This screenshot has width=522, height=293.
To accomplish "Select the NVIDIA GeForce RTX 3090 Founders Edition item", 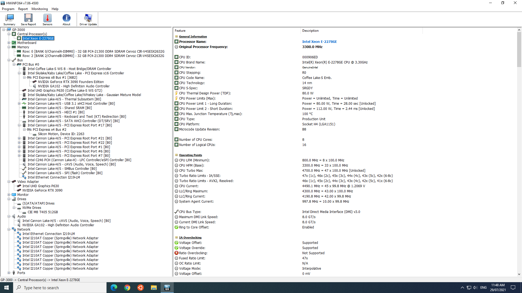I will 71,82.
